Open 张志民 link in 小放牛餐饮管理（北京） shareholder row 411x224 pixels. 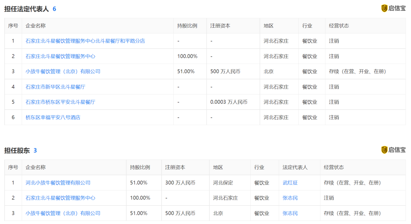tap(290, 213)
